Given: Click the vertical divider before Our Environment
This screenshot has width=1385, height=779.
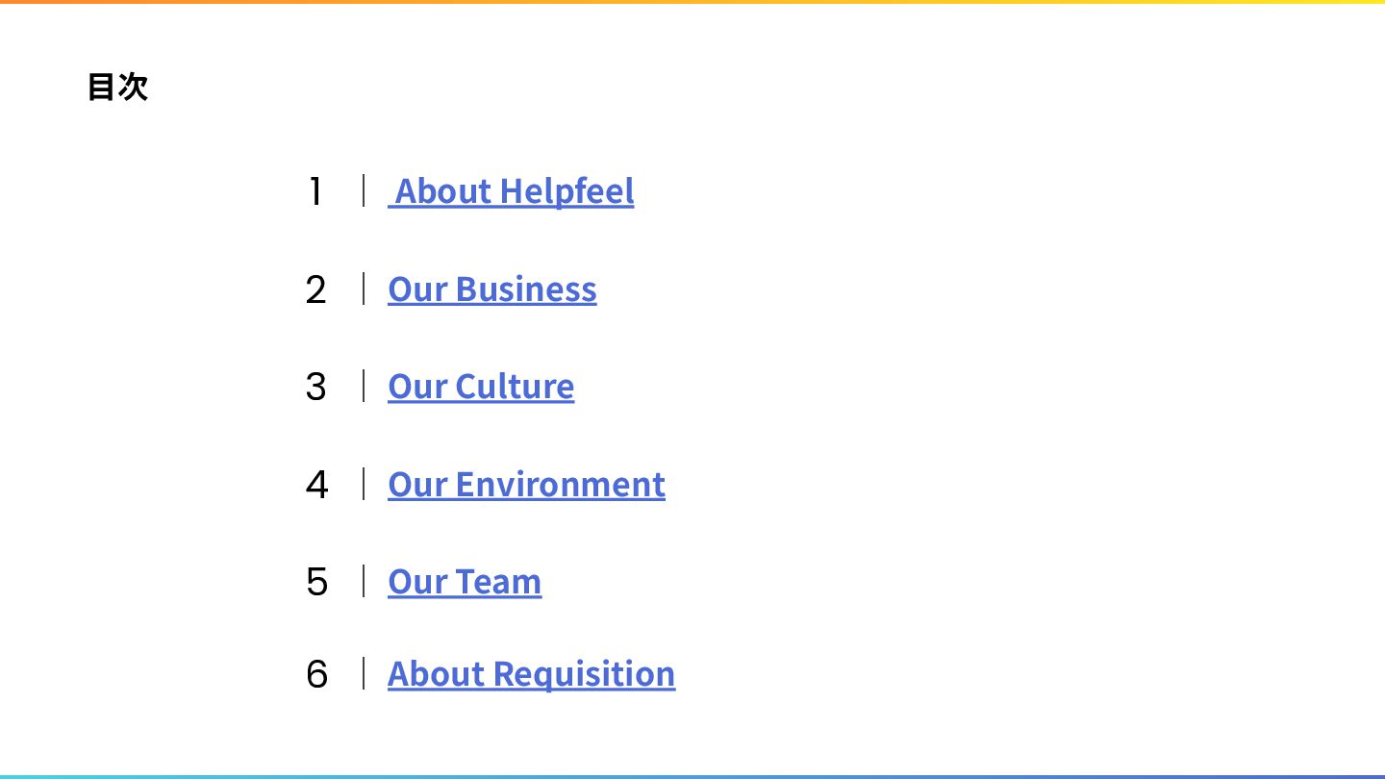Looking at the screenshot, I should coord(364,484).
